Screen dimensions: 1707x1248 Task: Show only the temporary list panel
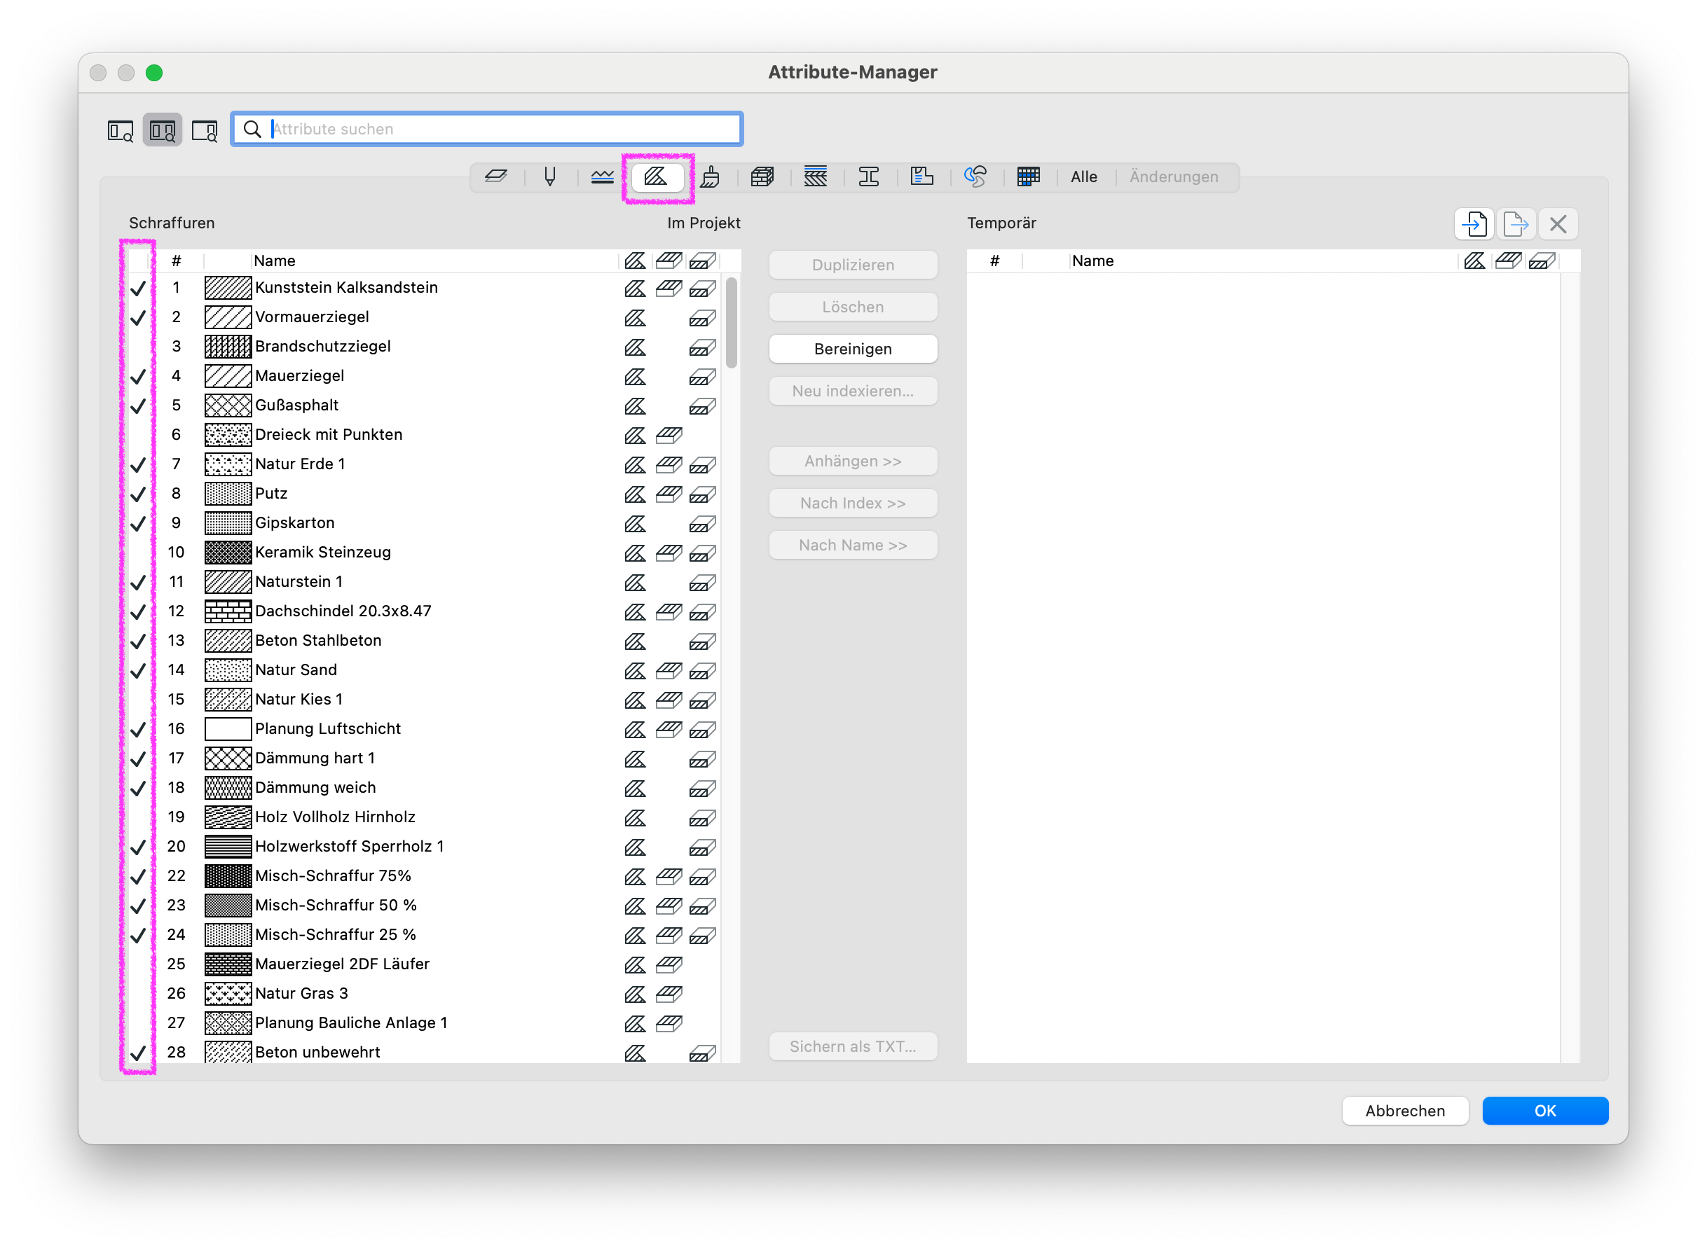[204, 130]
